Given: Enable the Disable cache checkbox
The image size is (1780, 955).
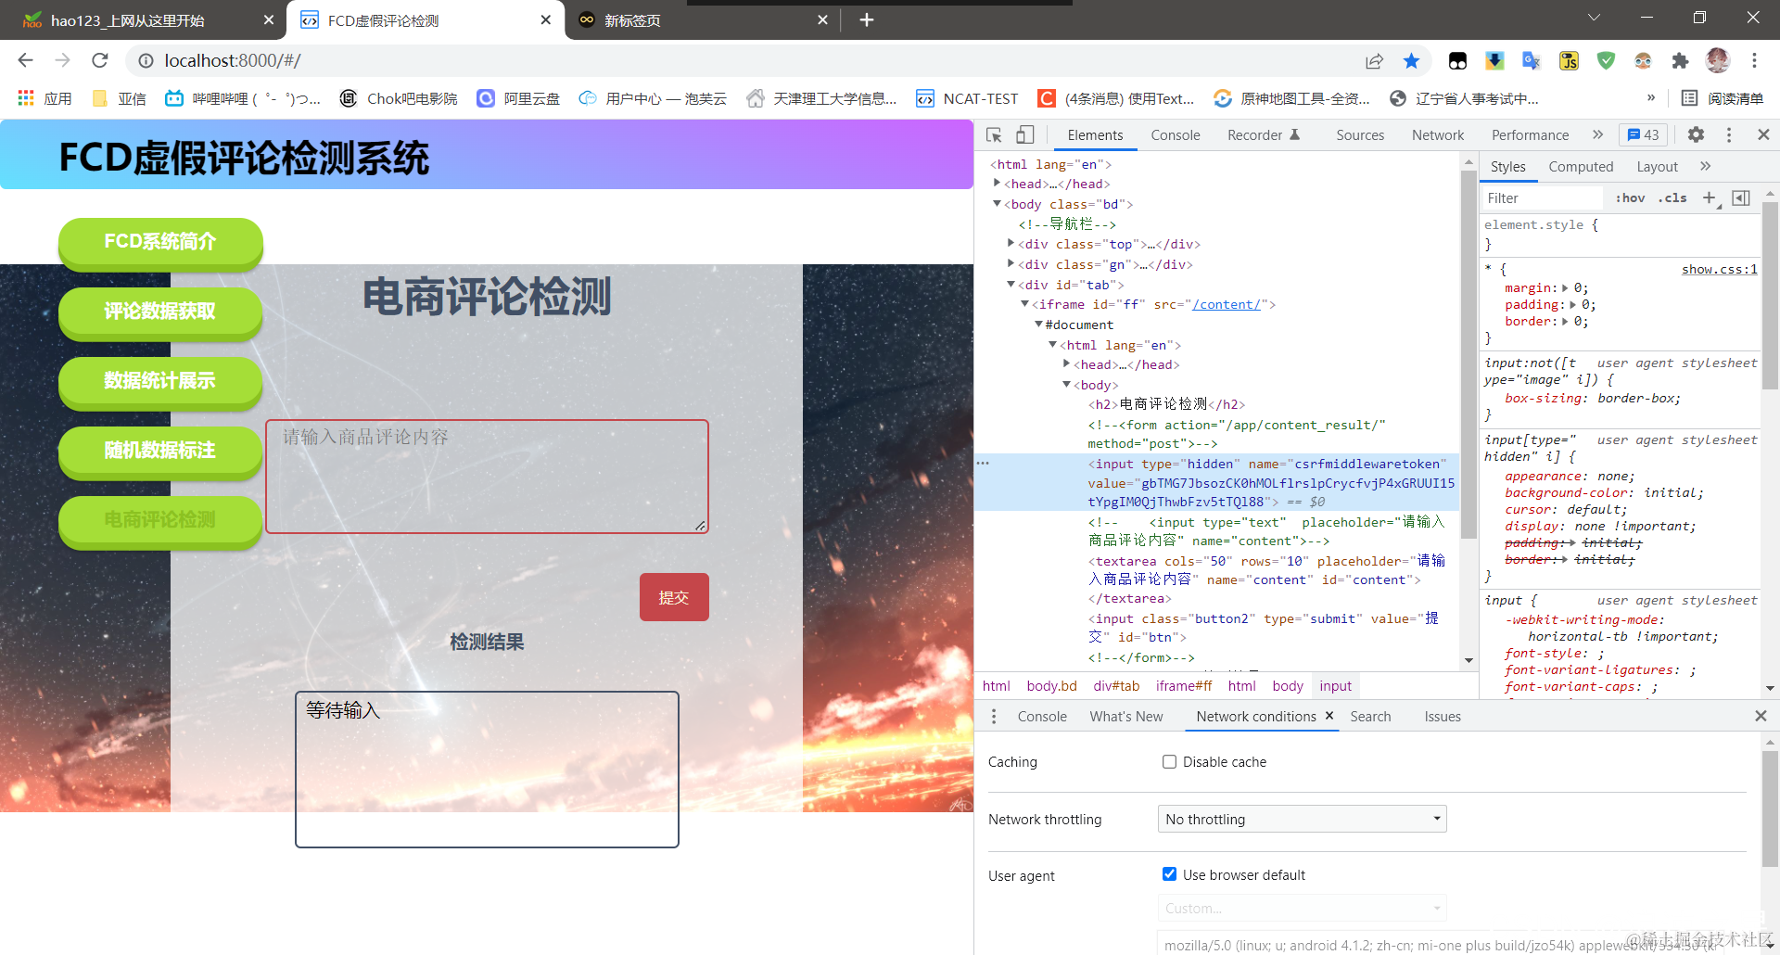Looking at the screenshot, I should point(1170,761).
